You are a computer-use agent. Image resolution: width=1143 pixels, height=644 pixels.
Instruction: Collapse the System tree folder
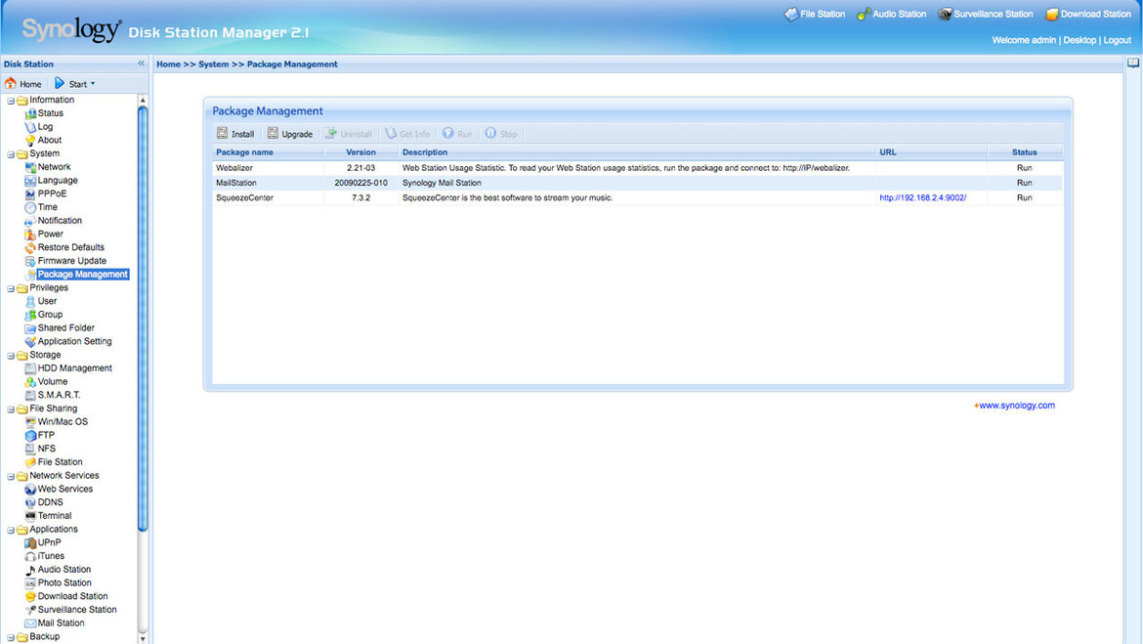[x=10, y=154]
